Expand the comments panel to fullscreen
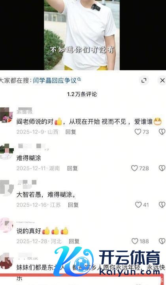This screenshot has width=166, height=285. pos(144,80)
